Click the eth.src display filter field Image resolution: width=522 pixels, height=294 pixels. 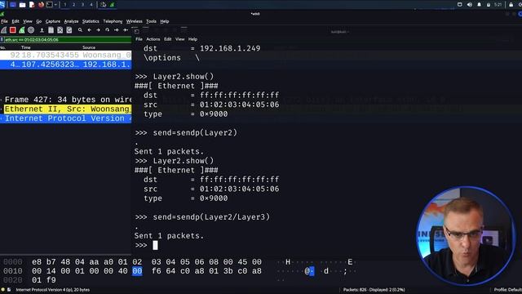point(68,40)
